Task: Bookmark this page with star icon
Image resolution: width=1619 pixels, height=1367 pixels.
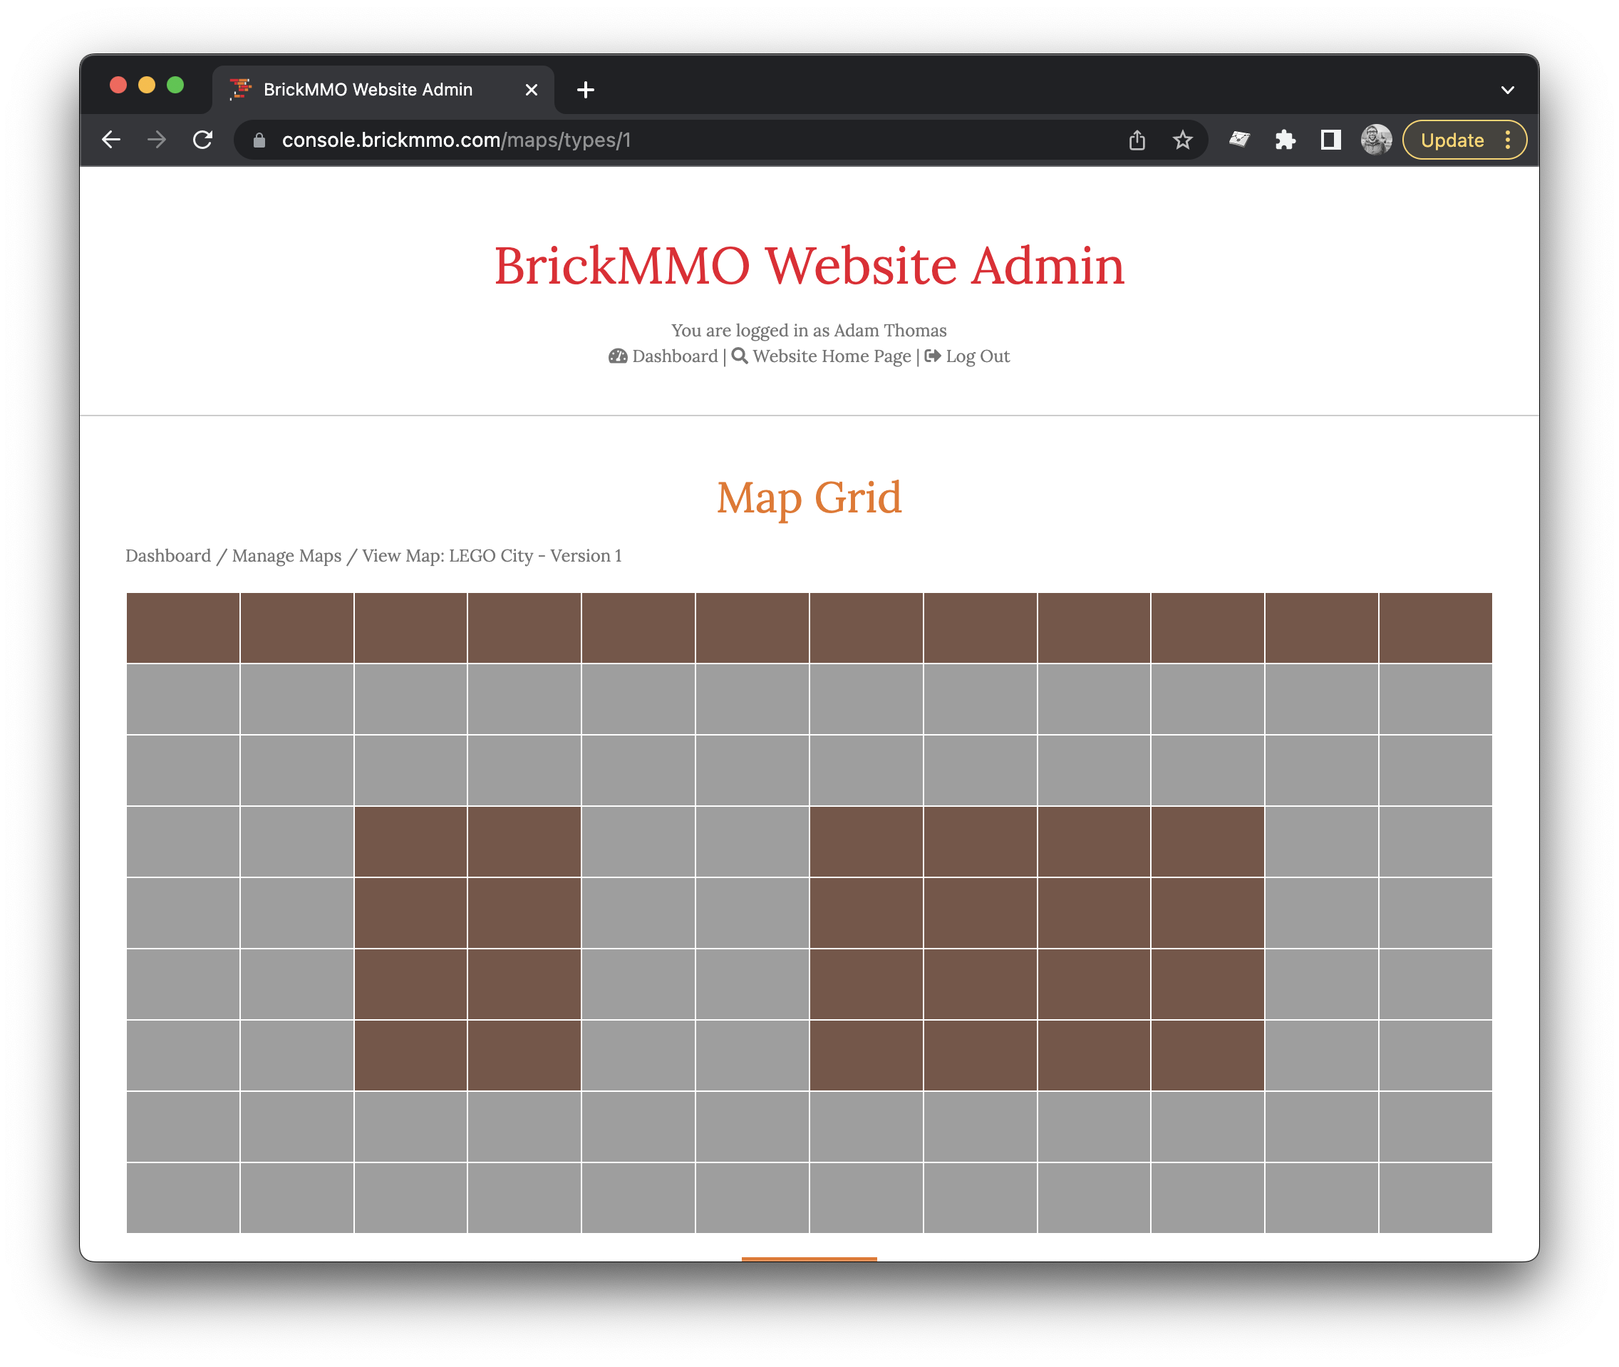Action: tap(1182, 140)
